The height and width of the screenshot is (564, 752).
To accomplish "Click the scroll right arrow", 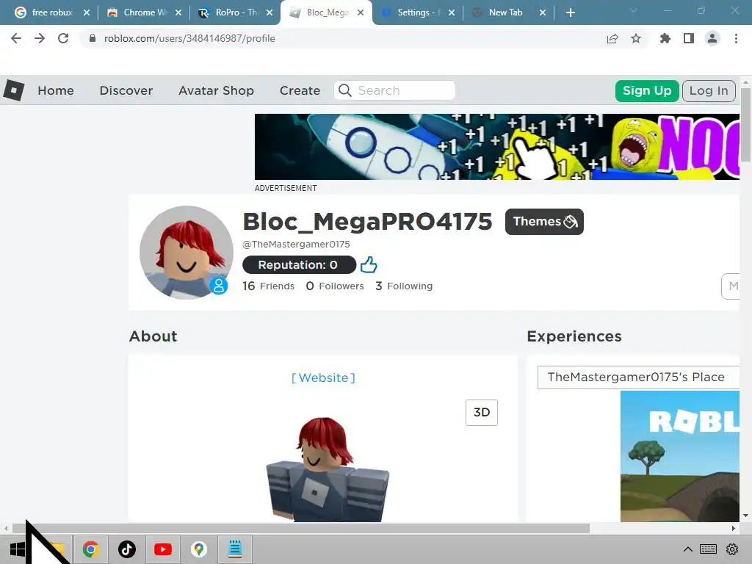I will click(x=734, y=529).
